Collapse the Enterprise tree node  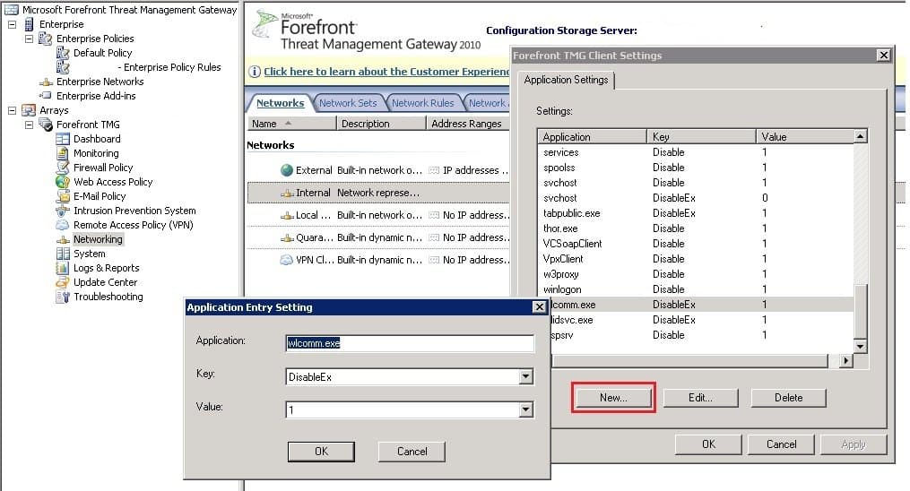pos(12,24)
